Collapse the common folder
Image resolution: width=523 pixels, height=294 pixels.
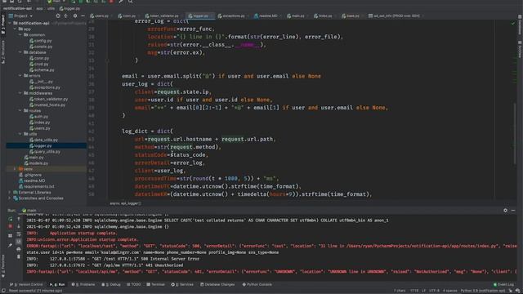(x=20, y=34)
